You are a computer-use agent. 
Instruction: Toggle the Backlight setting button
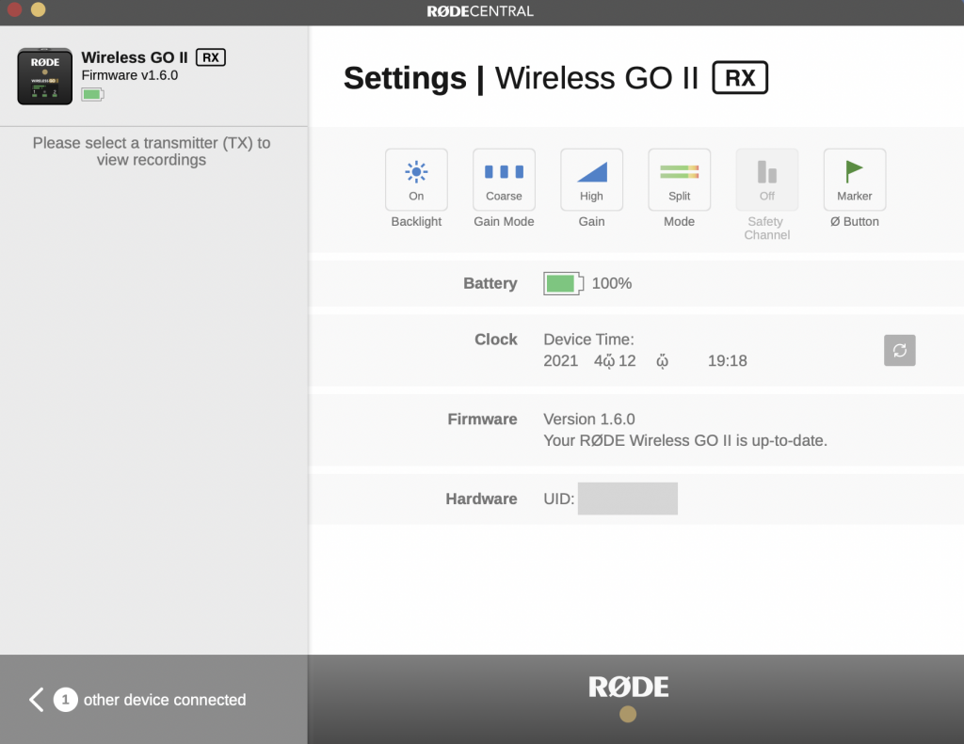[x=416, y=180]
